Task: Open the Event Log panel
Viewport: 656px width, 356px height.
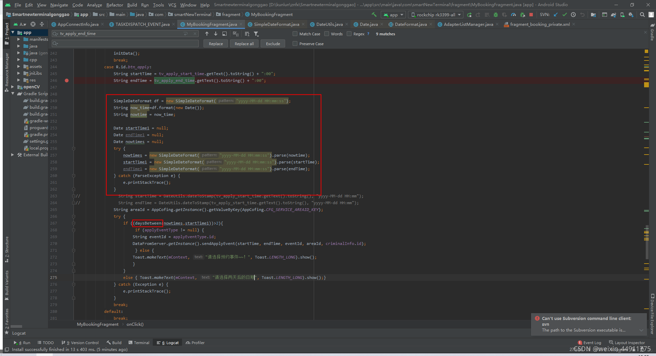Action: (x=590, y=343)
